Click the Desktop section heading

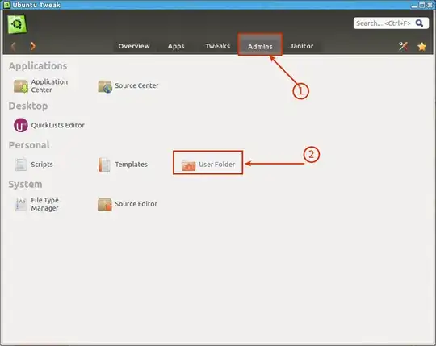28,106
